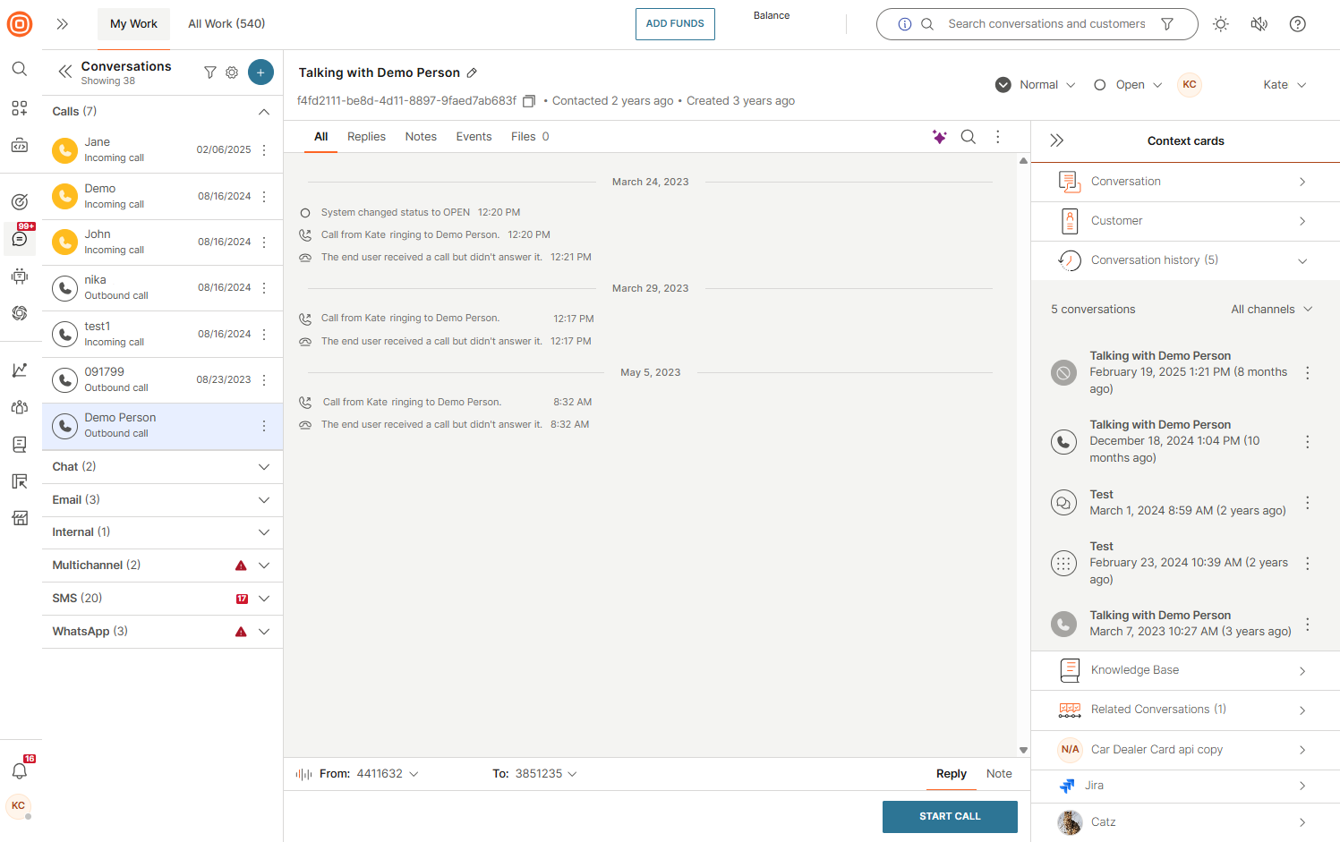Click the conversation scrollbar down arrow
Screen dimensions: 1340x842
tap(1023, 751)
